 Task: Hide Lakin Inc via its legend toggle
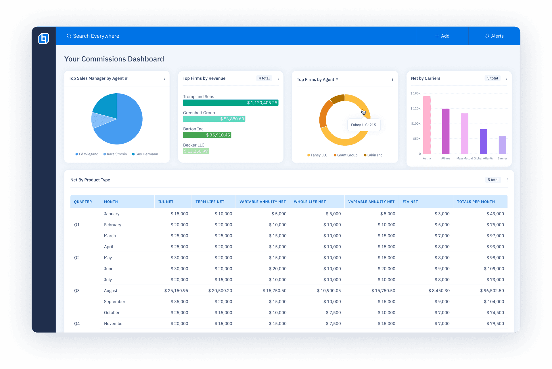(x=373, y=155)
